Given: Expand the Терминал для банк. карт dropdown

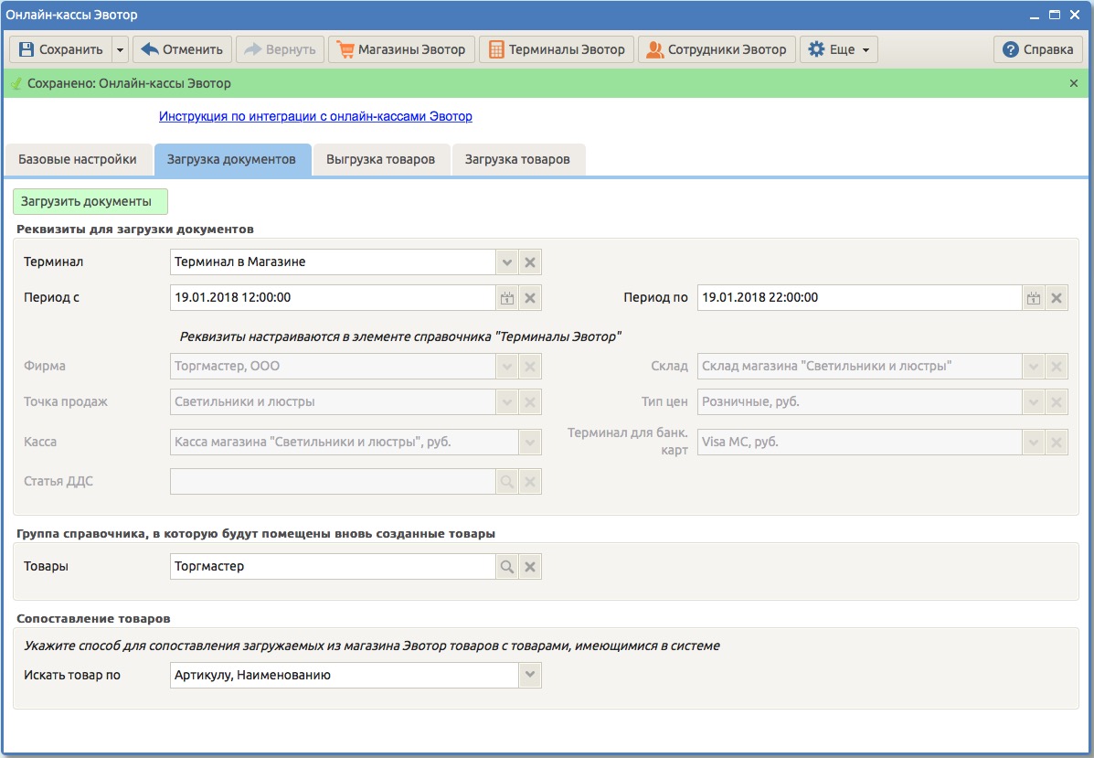Looking at the screenshot, I should point(1034,443).
